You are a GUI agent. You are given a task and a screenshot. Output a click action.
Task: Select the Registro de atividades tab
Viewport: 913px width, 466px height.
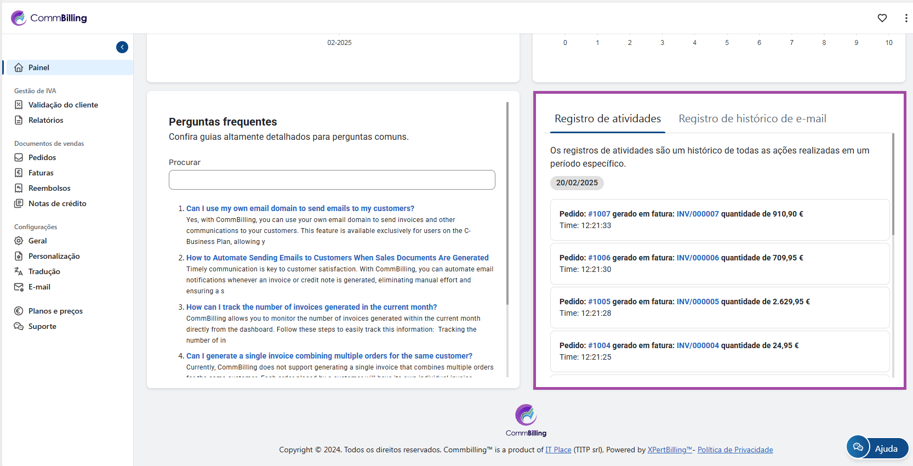click(607, 119)
